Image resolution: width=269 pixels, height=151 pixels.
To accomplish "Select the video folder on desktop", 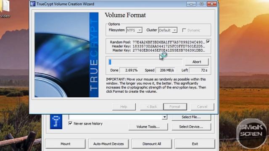I will [5, 9].
